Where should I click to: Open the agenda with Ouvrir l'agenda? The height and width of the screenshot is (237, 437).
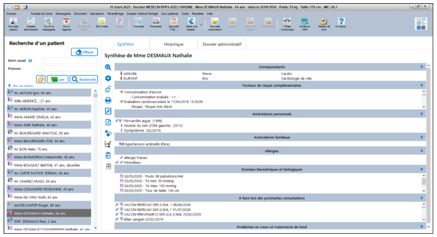66,23
